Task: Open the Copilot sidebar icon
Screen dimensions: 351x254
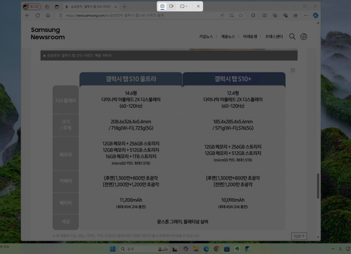Action: pos(316,16)
